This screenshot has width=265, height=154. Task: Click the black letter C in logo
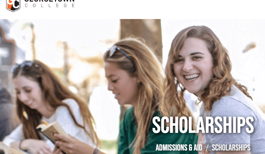16,4
